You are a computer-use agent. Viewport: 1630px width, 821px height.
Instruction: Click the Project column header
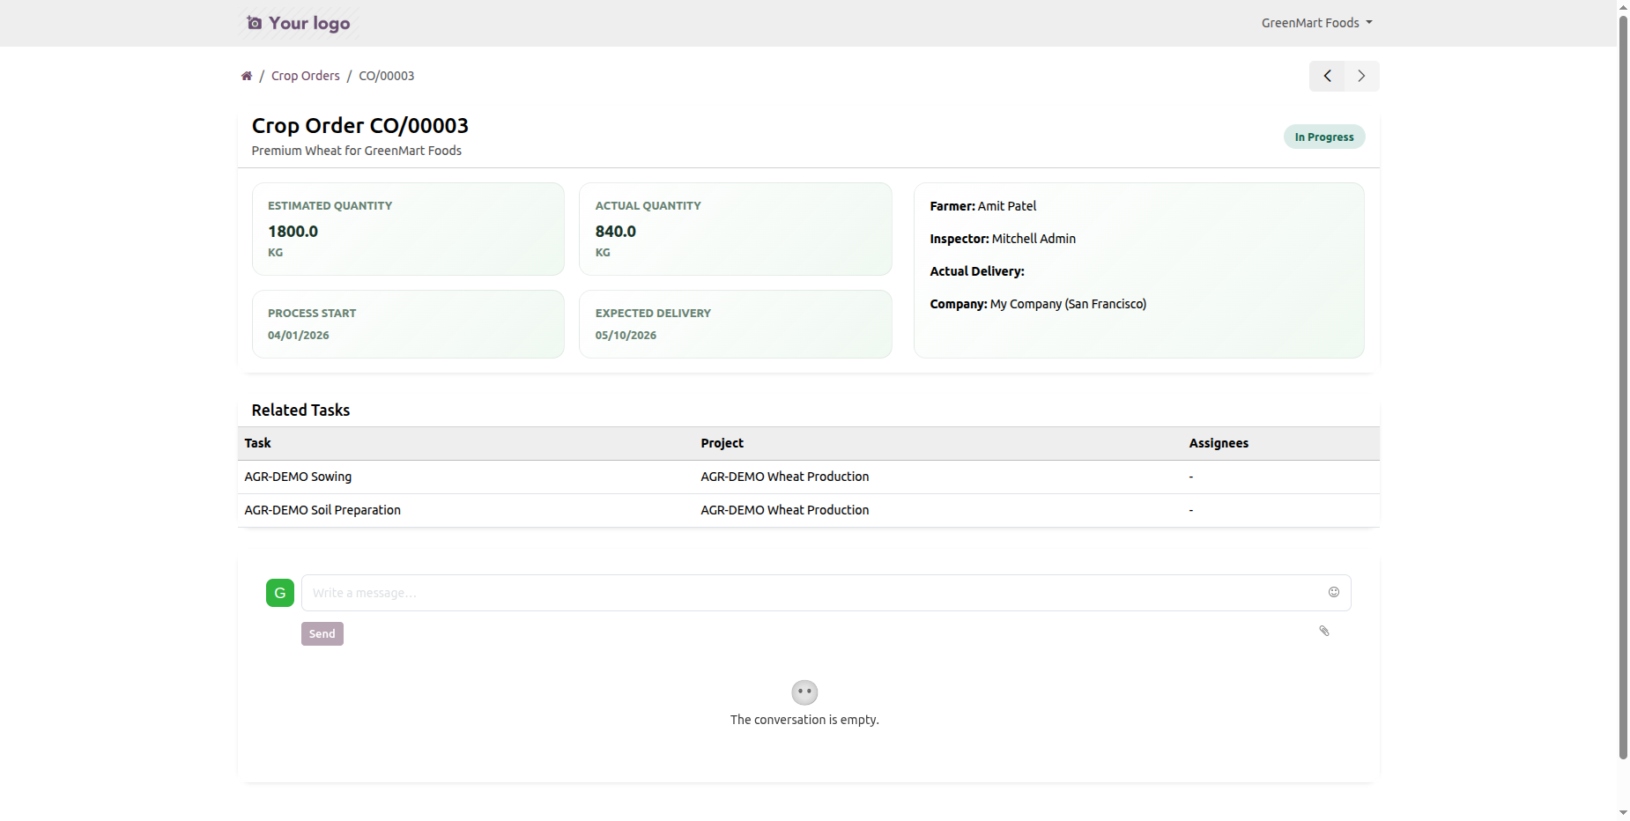coord(722,443)
